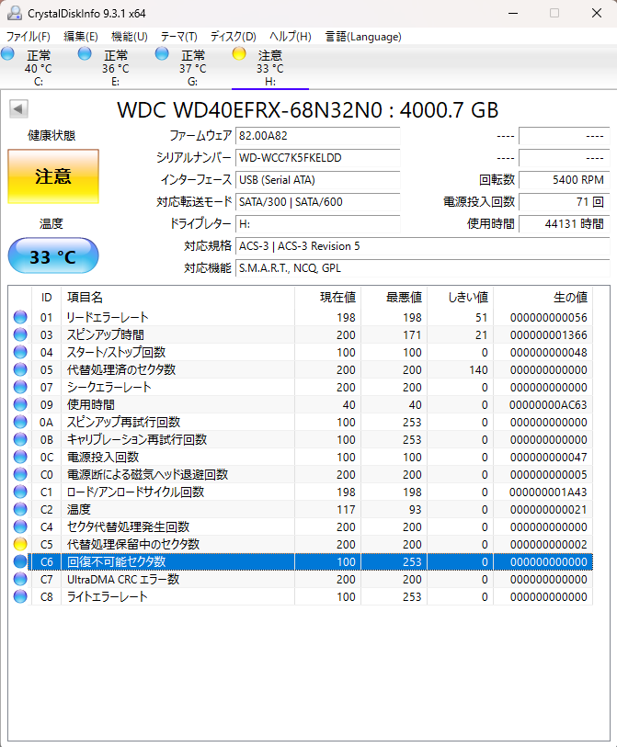Click the power on hours field 44131 時間
The width and height of the screenshot is (617, 747).
coord(564,224)
